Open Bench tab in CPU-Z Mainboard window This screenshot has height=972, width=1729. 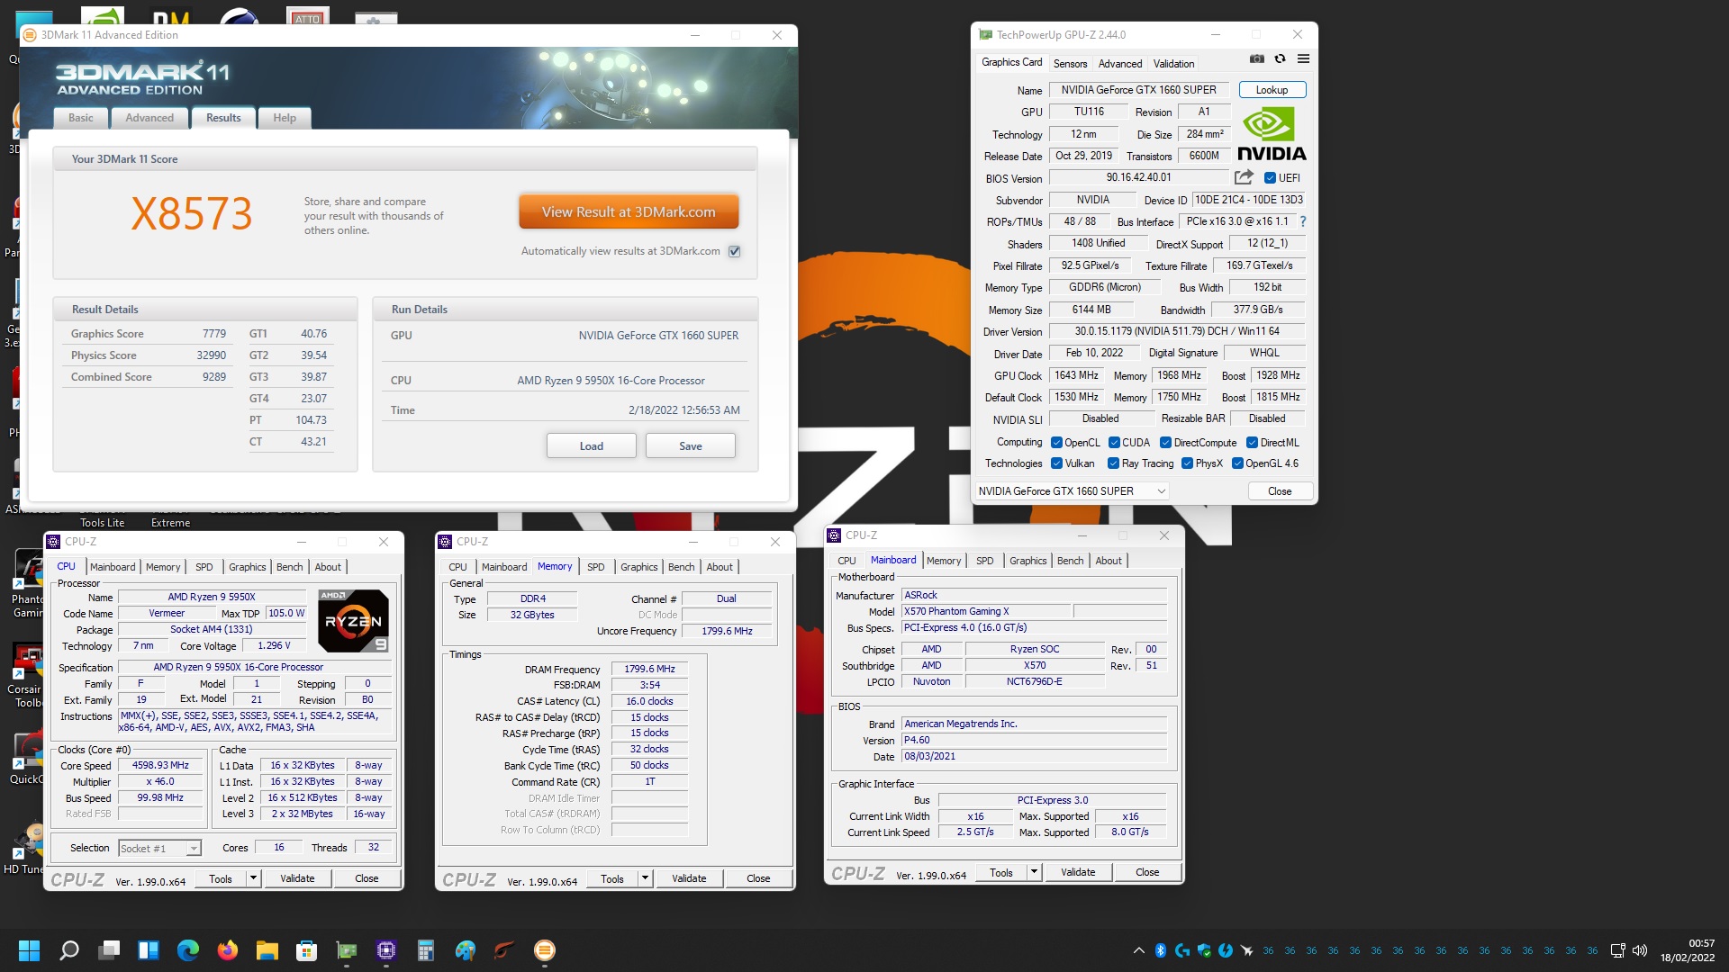pyautogui.click(x=1071, y=561)
